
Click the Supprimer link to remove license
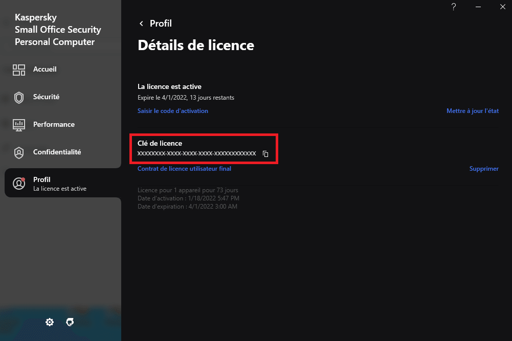(x=484, y=169)
